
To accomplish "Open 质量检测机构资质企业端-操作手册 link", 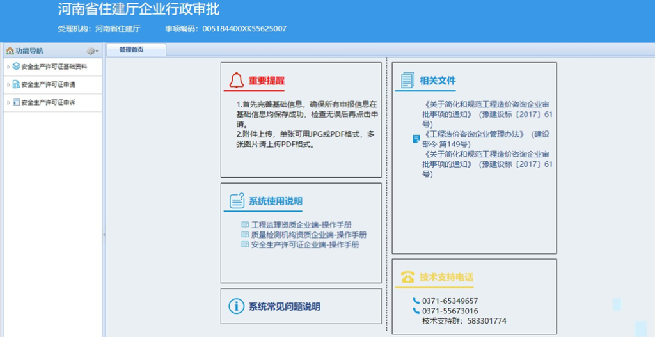I will (309, 235).
